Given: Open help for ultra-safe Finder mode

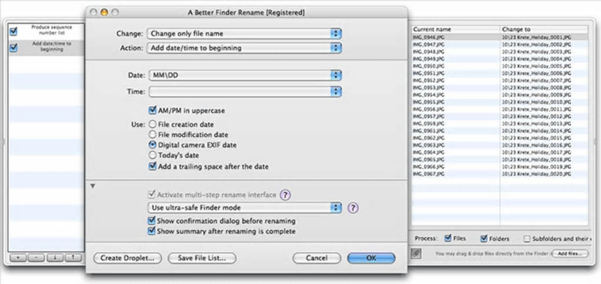Looking at the screenshot, I should (354, 207).
